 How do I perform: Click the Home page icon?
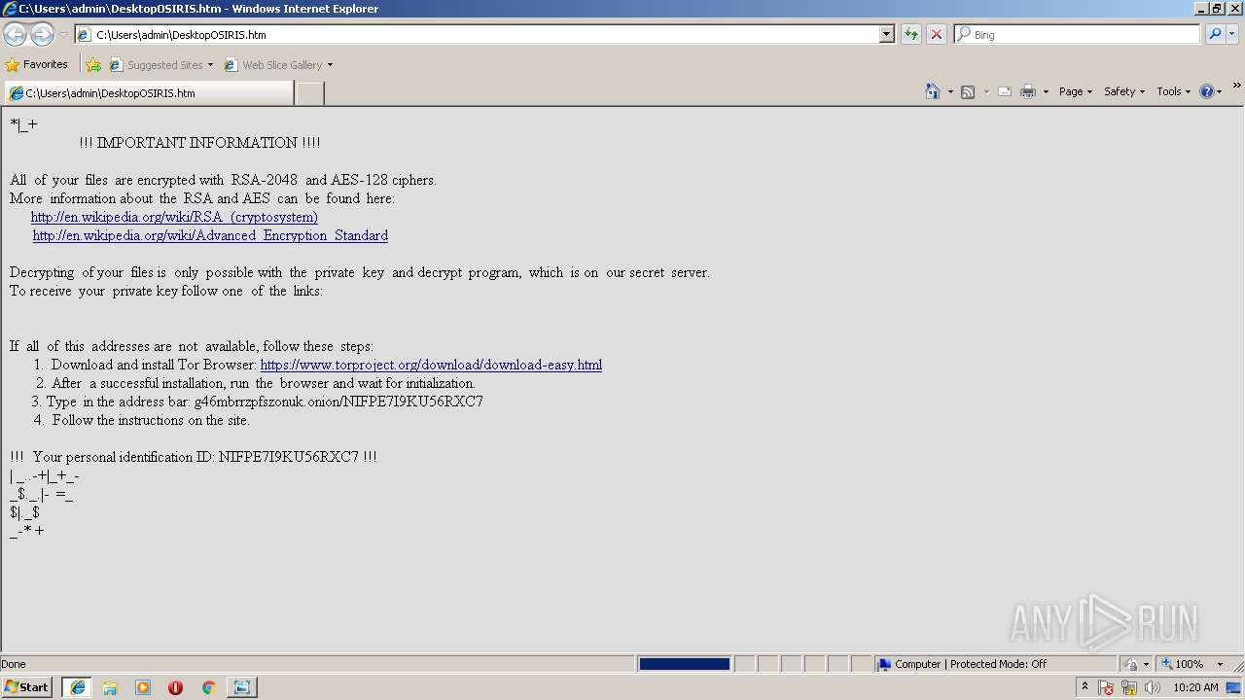(x=932, y=91)
